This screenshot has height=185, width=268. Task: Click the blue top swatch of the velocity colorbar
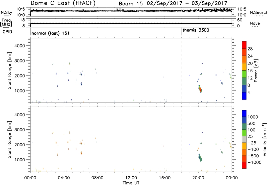(244, 113)
